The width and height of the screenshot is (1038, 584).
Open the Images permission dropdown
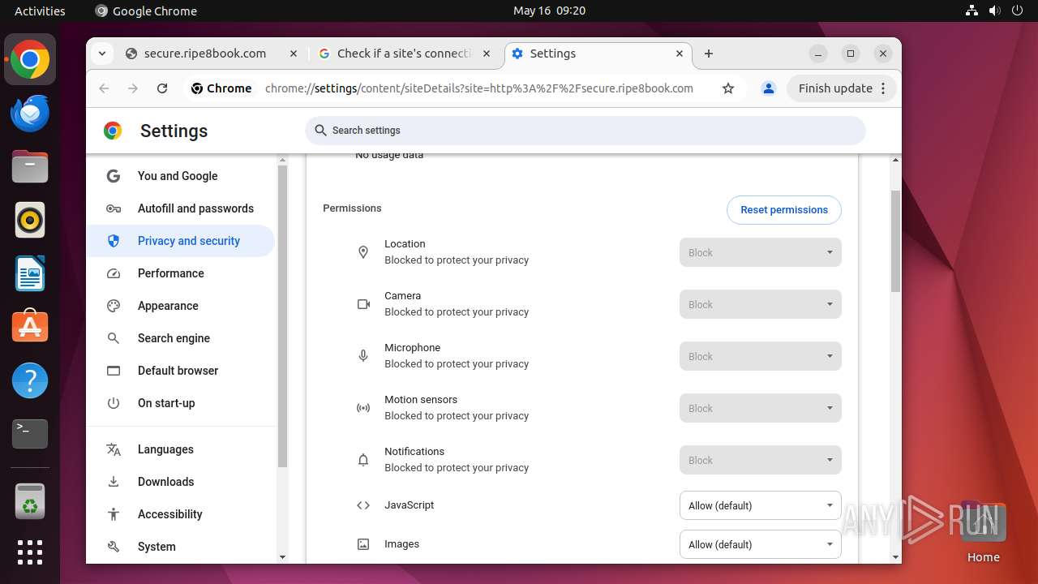[x=761, y=544]
